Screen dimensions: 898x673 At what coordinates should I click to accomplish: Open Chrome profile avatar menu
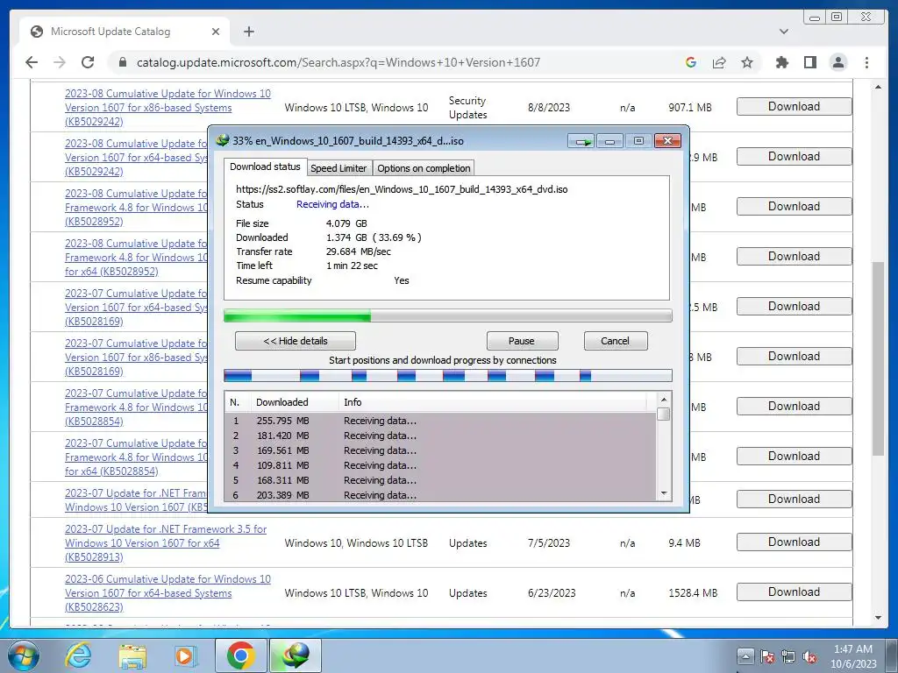point(837,62)
